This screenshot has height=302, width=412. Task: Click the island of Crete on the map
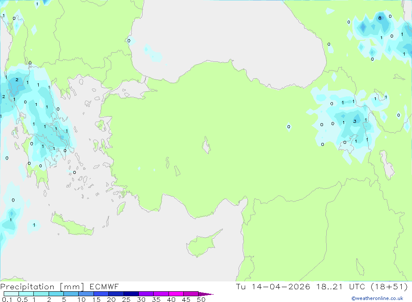point(71,225)
